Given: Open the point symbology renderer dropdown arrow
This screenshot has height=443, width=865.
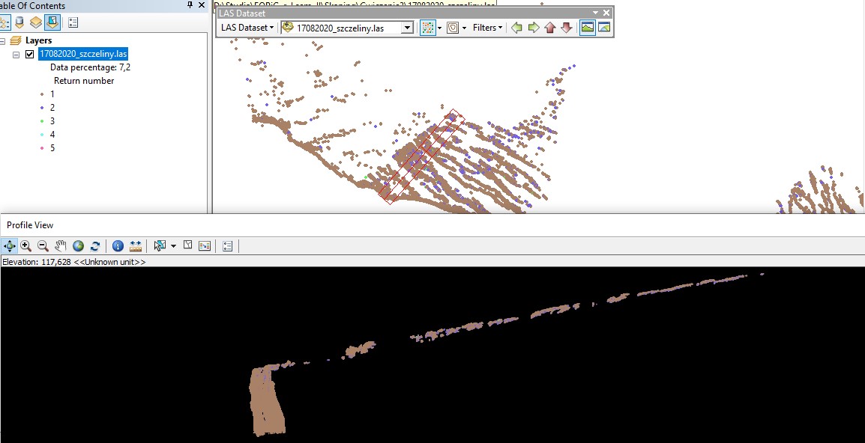Looking at the screenshot, I should [x=440, y=28].
